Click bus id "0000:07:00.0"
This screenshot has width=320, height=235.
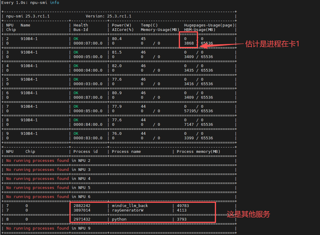click(88, 43)
